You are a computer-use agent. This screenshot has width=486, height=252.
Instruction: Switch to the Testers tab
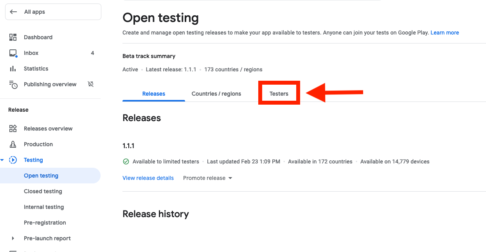pyautogui.click(x=279, y=94)
